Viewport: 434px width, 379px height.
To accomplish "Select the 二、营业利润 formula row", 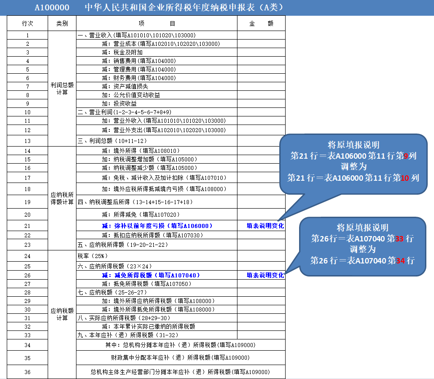I will tap(157, 112).
